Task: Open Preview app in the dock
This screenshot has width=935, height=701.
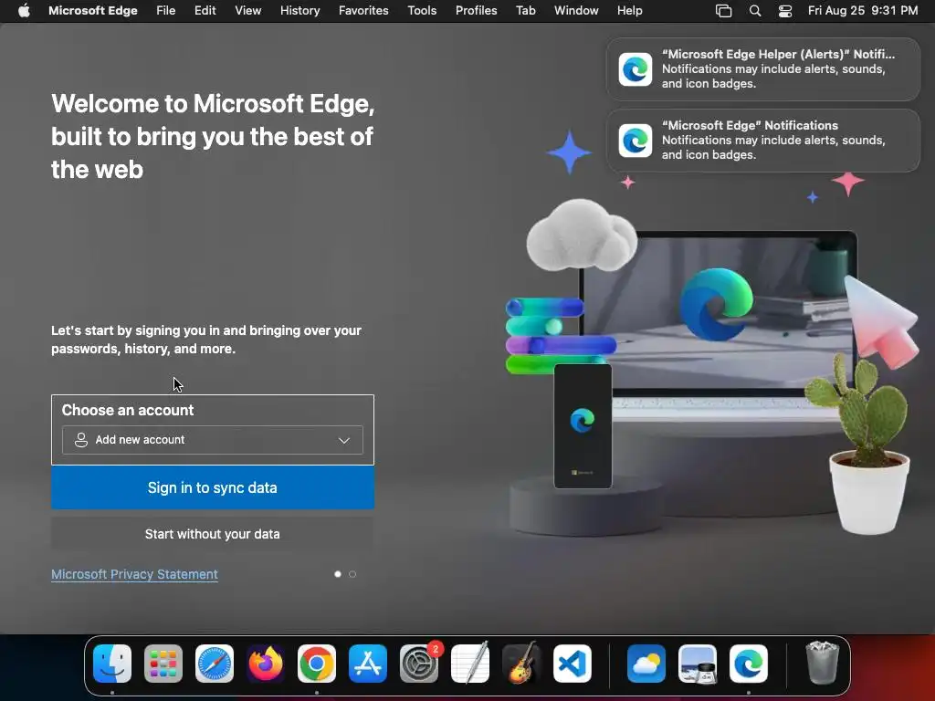Action: pyautogui.click(x=698, y=664)
